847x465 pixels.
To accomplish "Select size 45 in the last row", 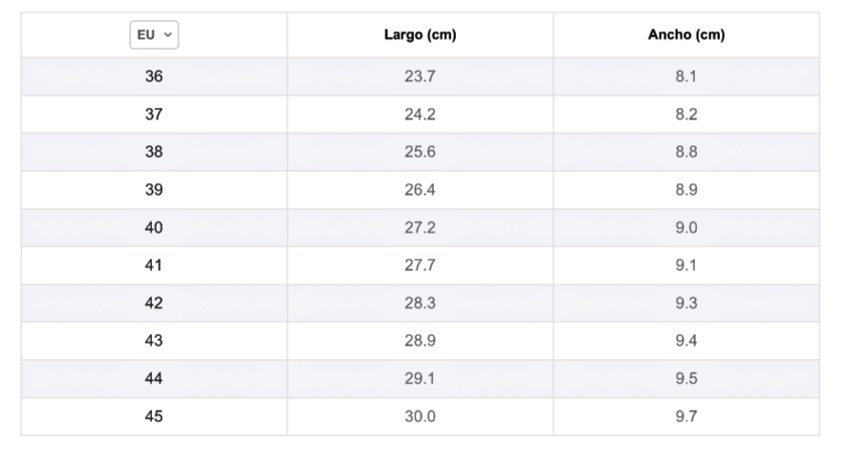I will click(x=154, y=416).
